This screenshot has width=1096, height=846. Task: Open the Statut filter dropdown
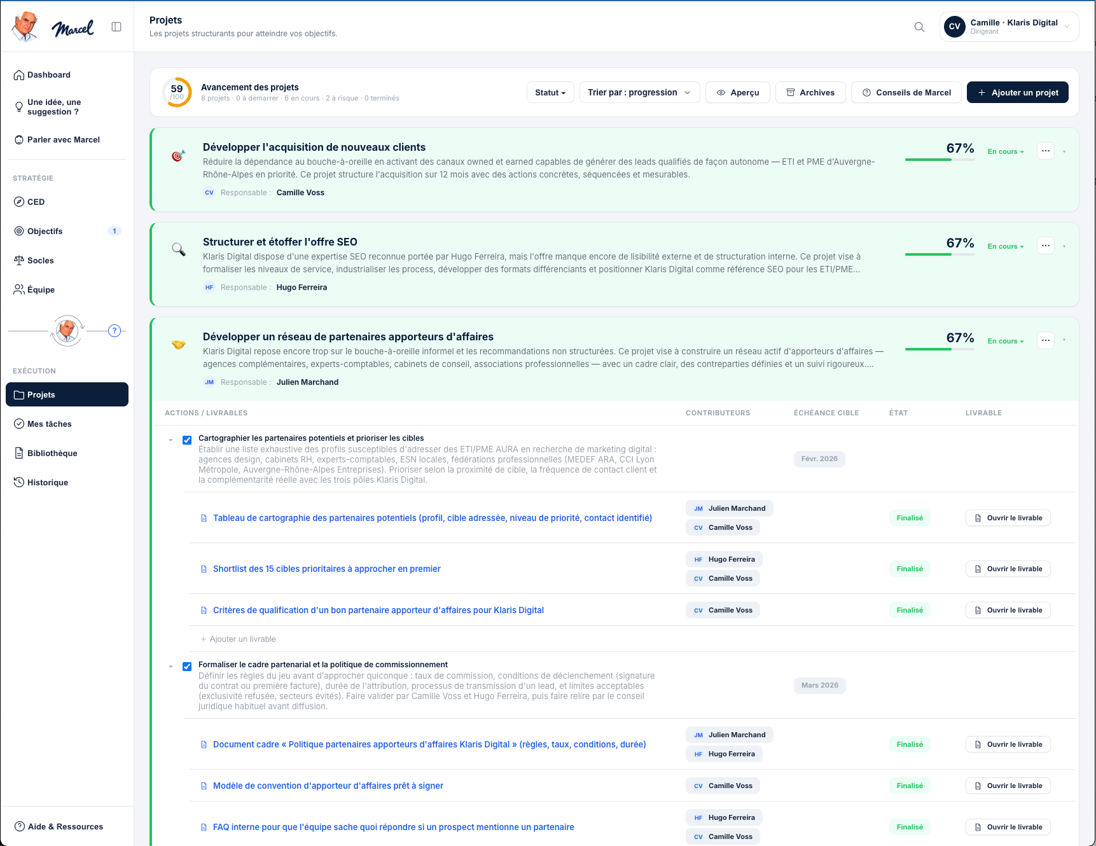click(550, 92)
